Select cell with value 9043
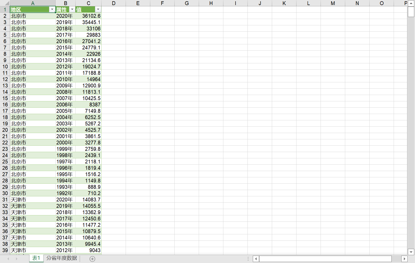The image size is (415, 263). click(x=88, y=250)
